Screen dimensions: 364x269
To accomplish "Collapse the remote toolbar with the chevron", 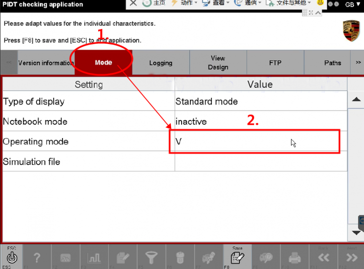I will [318, 13].
